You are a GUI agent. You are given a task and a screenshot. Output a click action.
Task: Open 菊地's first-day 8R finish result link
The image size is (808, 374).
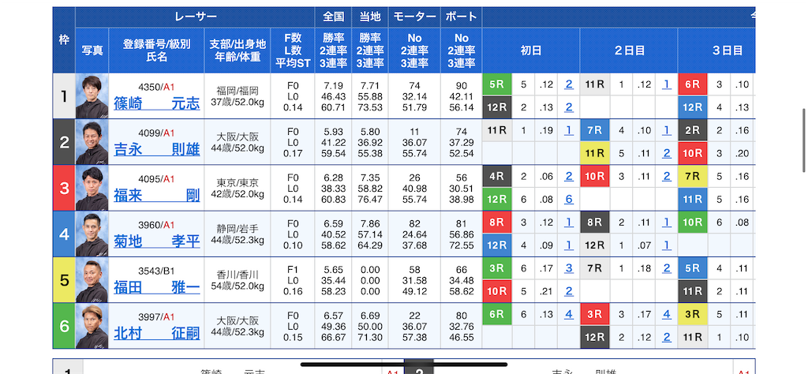pos(568,223)
